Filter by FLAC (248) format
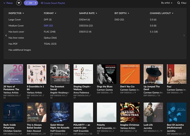Screen dimensions: 190x136 click(x=50, y=32)
